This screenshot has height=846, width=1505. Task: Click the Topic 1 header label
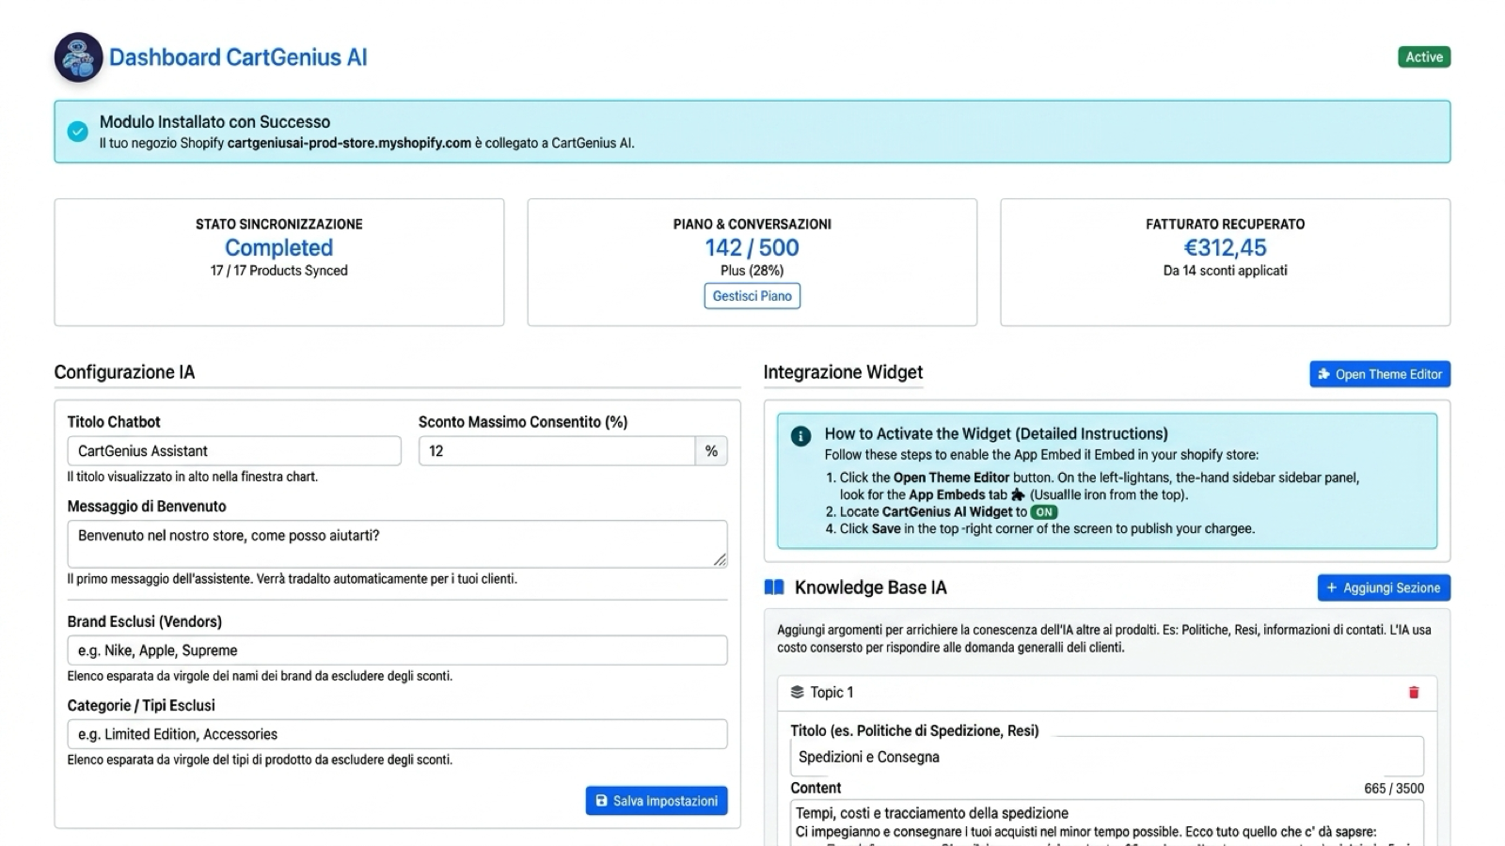pyautogui.click(x=832, y=693)
